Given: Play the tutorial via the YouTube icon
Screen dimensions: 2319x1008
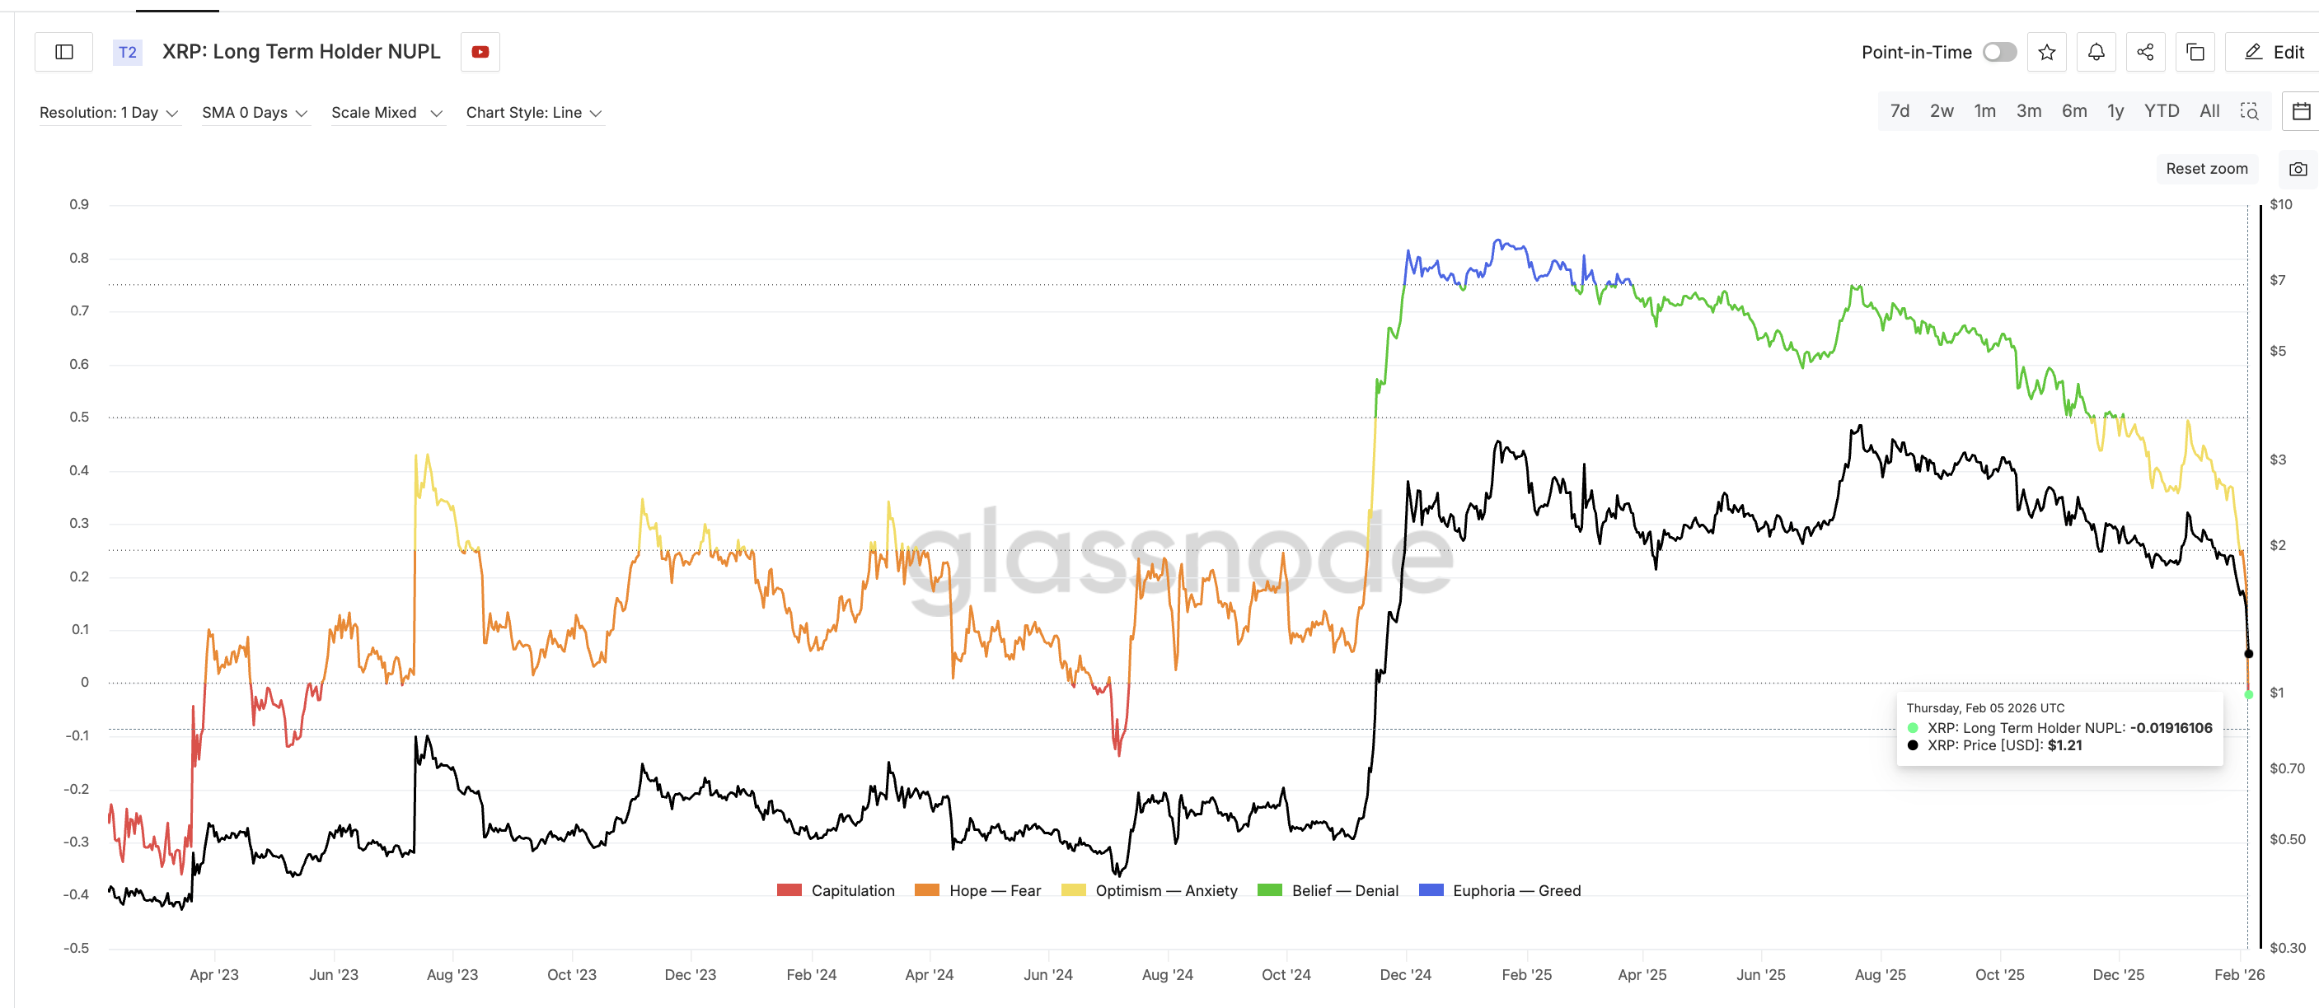Looking at the screenshot, I should coord(480,51).
